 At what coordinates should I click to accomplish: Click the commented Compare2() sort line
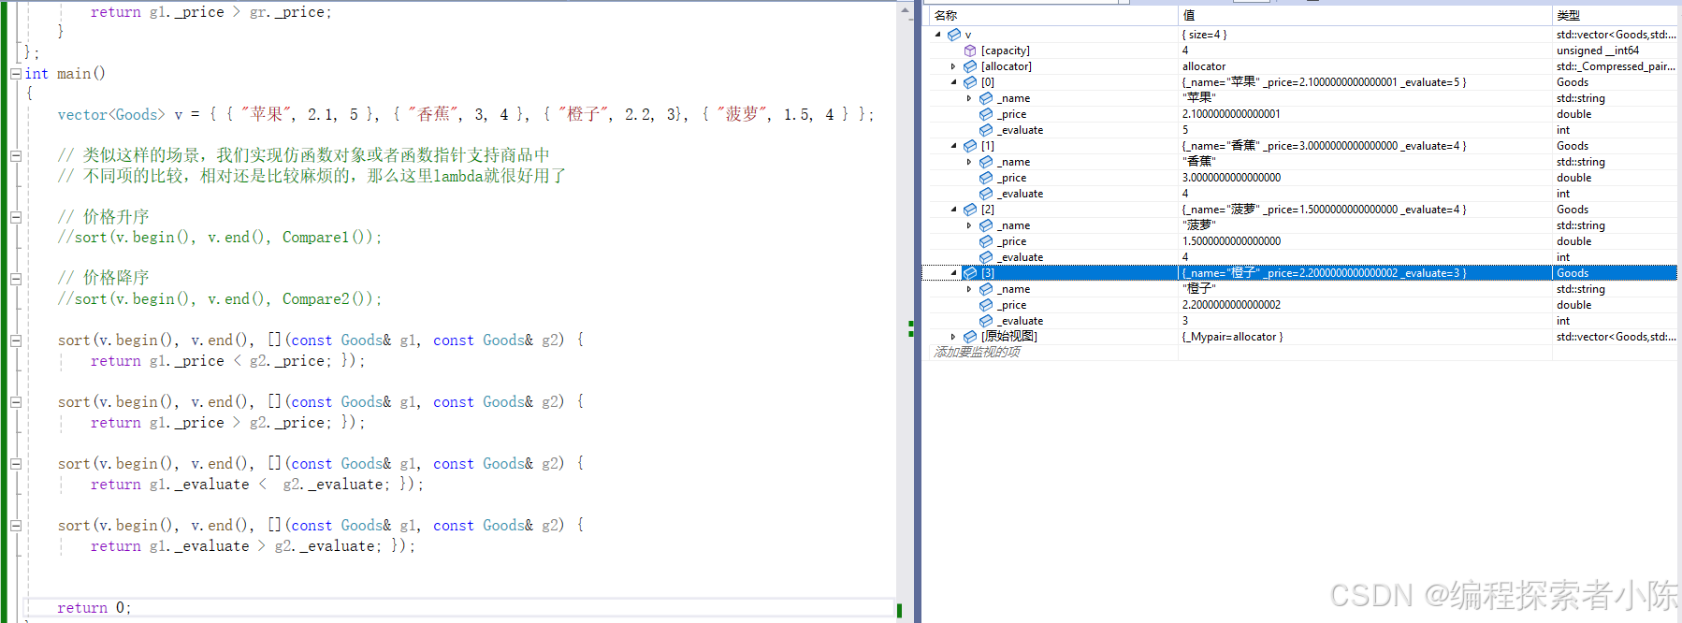(x=220, y=299)
